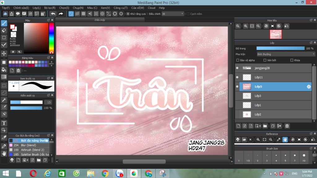Open Pha trộn blend mode dropdown
This screenshot has height=178, width=317.
tap(286, 54)
